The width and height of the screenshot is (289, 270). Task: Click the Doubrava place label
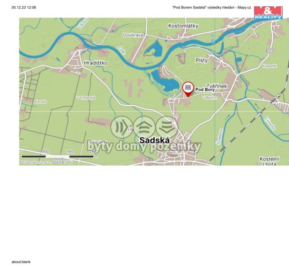133,35
